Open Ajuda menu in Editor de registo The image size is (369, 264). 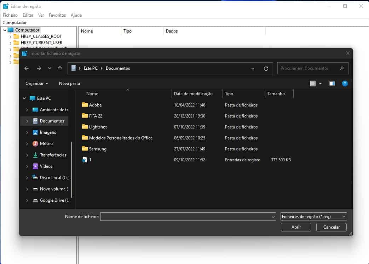coord(76,15)
